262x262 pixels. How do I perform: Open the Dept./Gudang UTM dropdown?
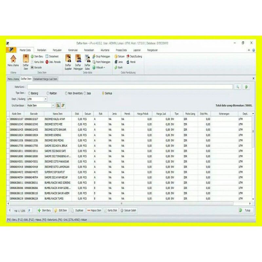pyautogui.click(x=46, y=99)
